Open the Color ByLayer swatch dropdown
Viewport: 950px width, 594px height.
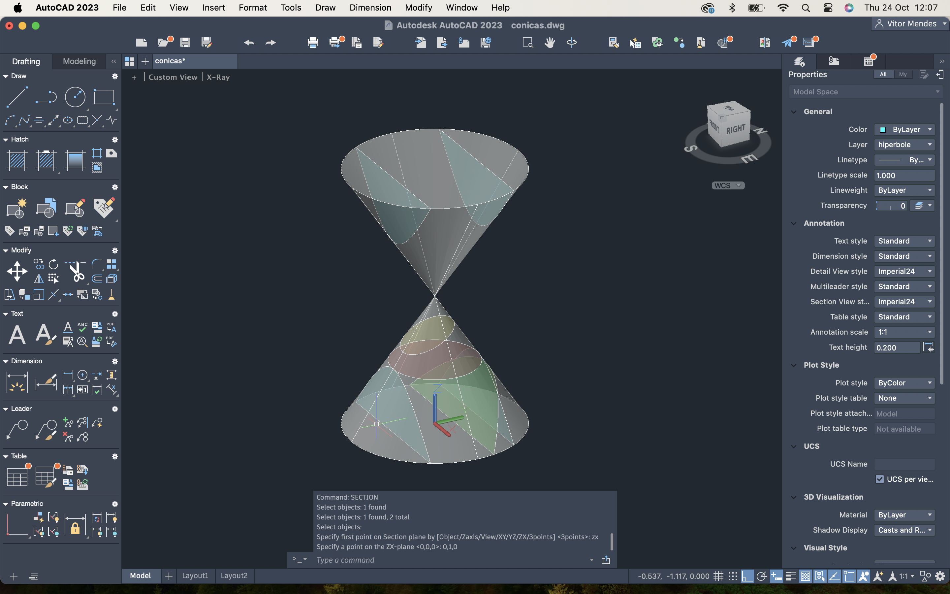click(904, 130)
